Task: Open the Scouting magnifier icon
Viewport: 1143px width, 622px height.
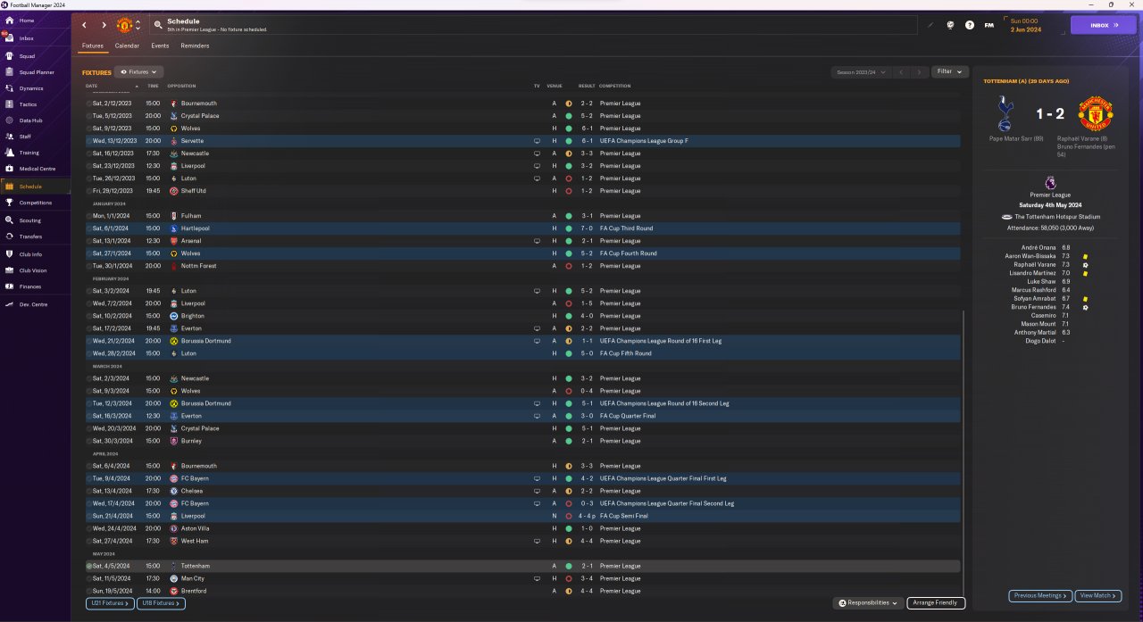Action: pyautogui.click(x=10, y=220)
